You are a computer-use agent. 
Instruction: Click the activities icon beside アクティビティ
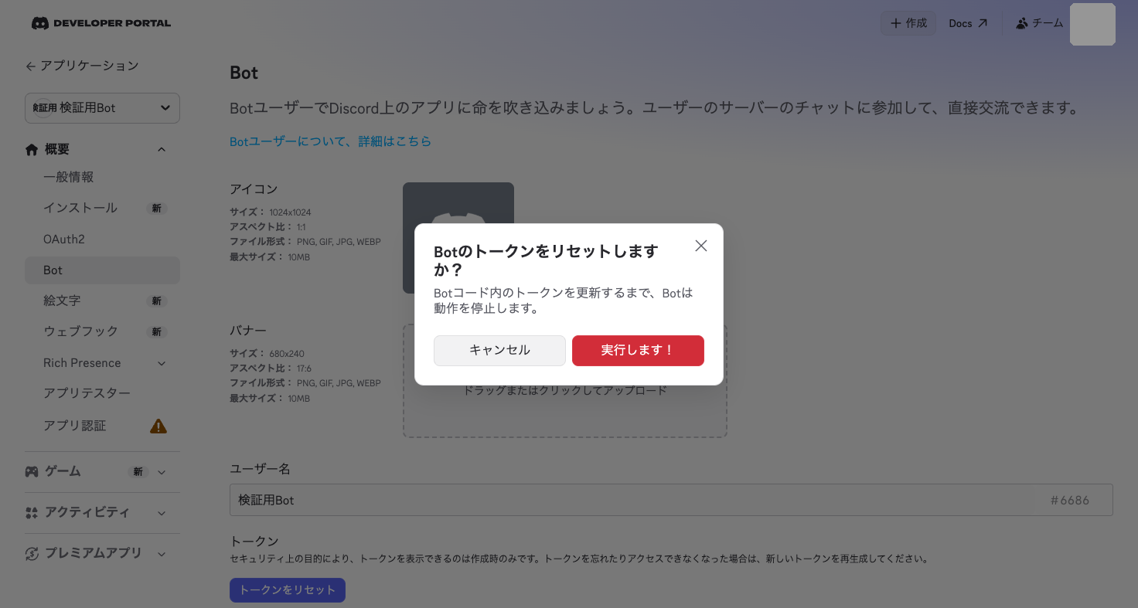[x=32, y=512]
